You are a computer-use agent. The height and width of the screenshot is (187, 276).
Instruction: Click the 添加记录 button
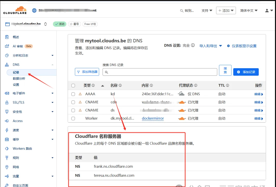pos(246,72)
